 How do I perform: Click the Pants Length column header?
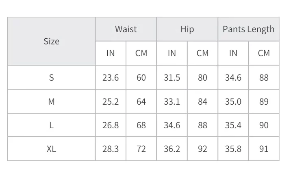pyautogui.click(x=248, y=29)
